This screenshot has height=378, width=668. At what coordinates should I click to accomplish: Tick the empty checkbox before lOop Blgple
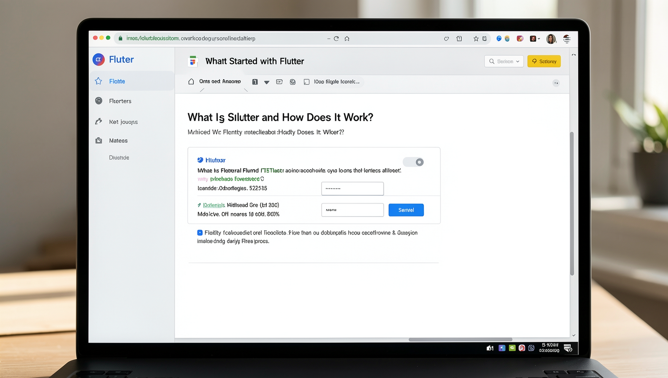click(x=306, y=82)
